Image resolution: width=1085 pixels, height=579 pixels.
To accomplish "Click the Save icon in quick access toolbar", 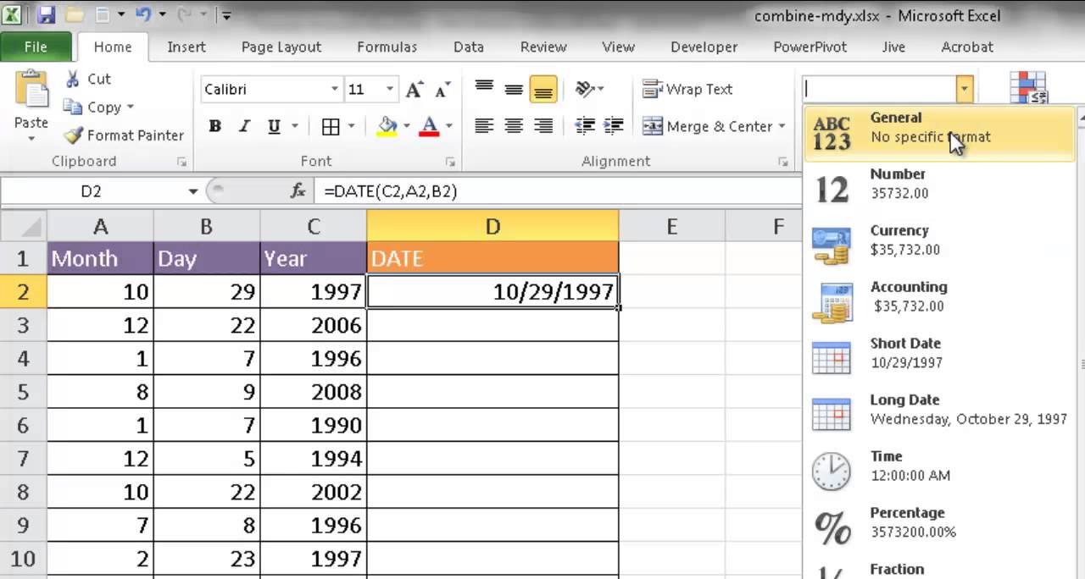I will coord(46,15).
